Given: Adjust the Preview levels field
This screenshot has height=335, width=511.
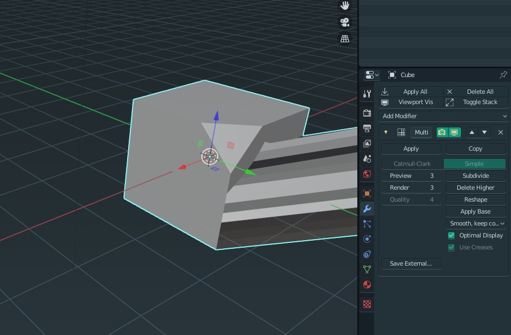Looking at the screenshot, I should pyautogui.click(x=411, y=176).
